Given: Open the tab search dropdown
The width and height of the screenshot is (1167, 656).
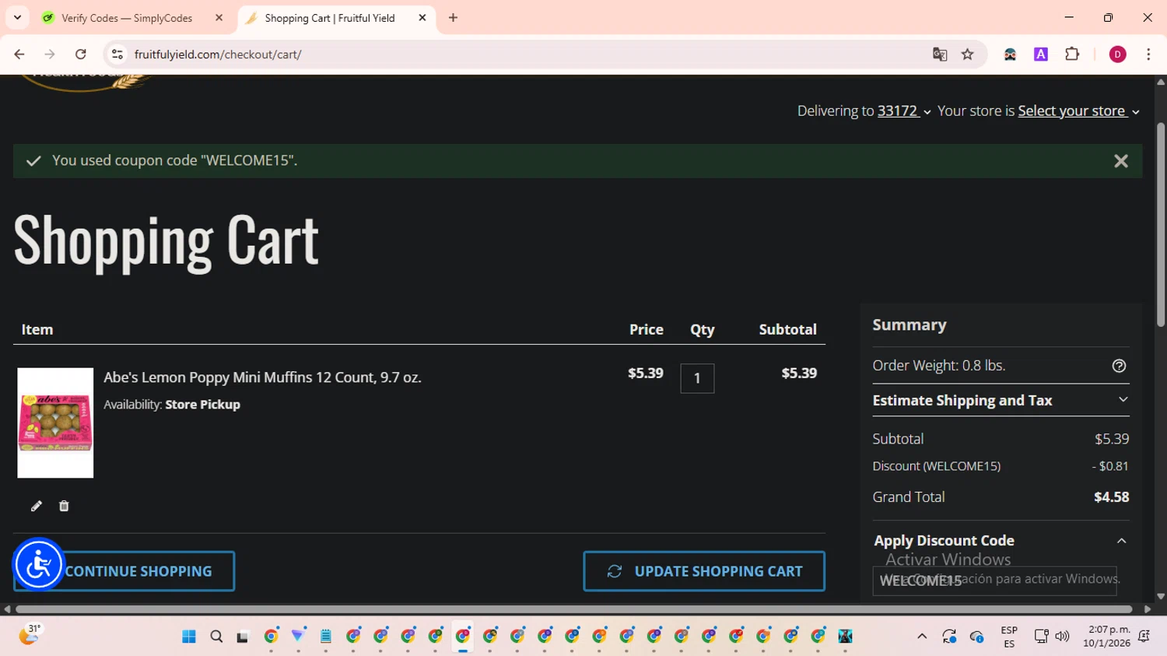Looking at the screenshot, I should pyautogui.click(x=17, y=18).
